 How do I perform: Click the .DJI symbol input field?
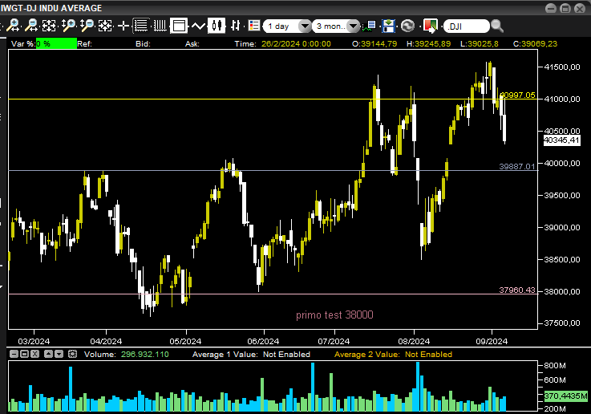click(x=463, y=26)
